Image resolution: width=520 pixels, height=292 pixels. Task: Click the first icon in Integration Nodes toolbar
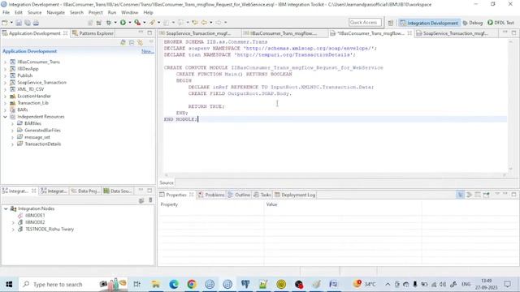[x=141, y=200]
